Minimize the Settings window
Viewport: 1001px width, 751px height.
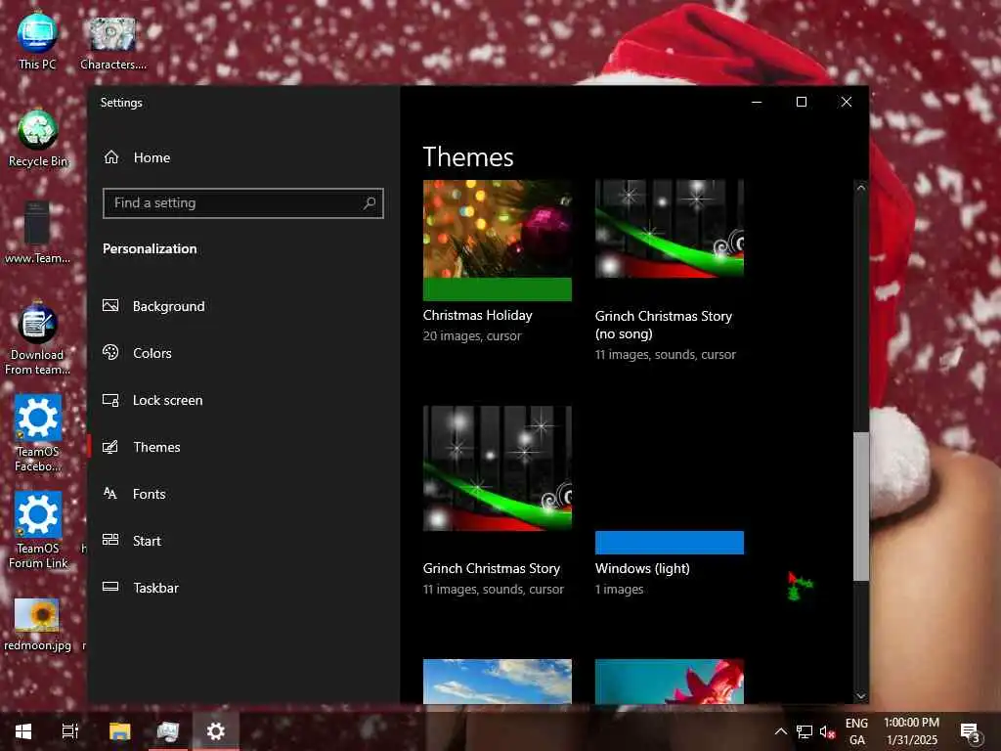(x=757, y=102)
